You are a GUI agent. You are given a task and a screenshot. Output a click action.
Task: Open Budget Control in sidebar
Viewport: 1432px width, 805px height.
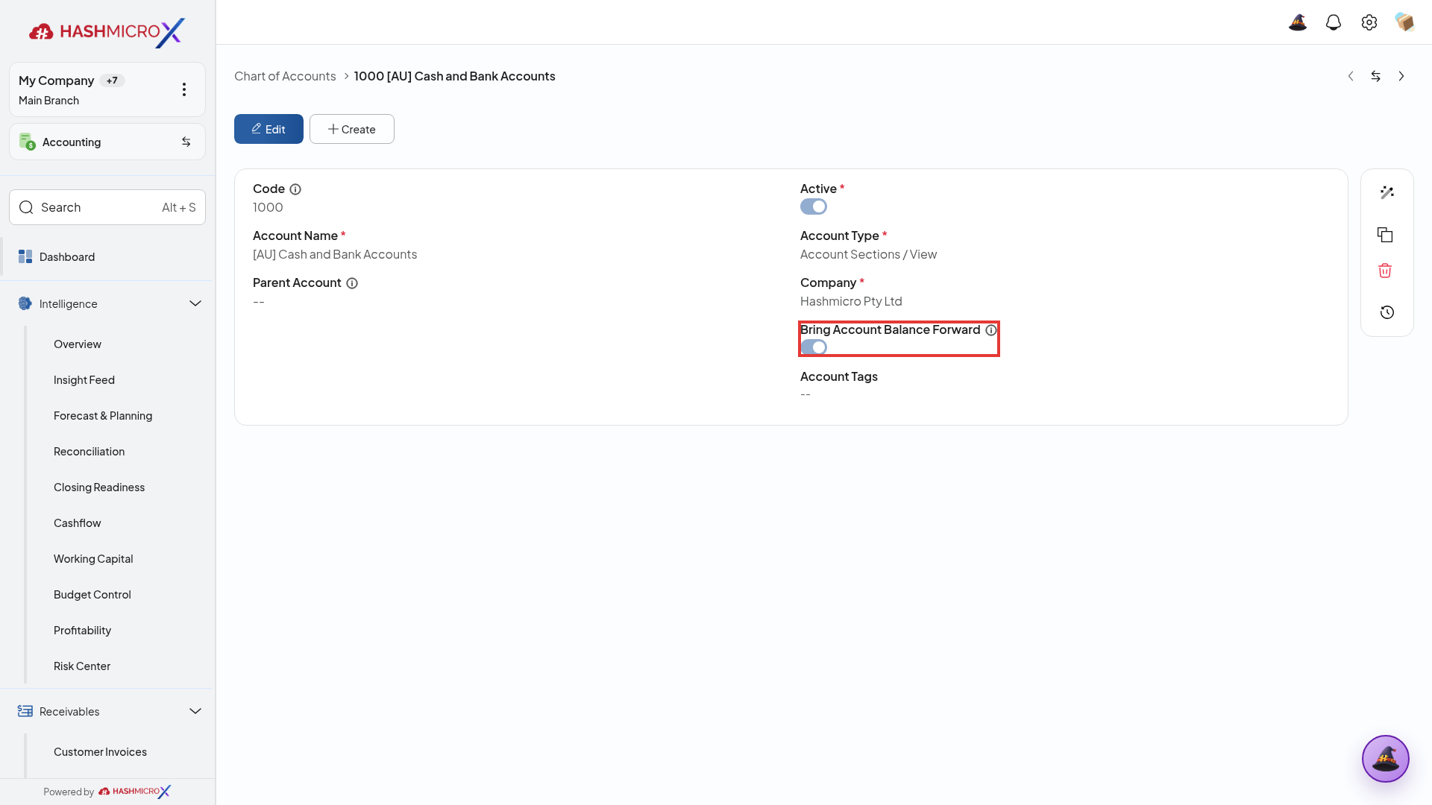tap(92, 595)
